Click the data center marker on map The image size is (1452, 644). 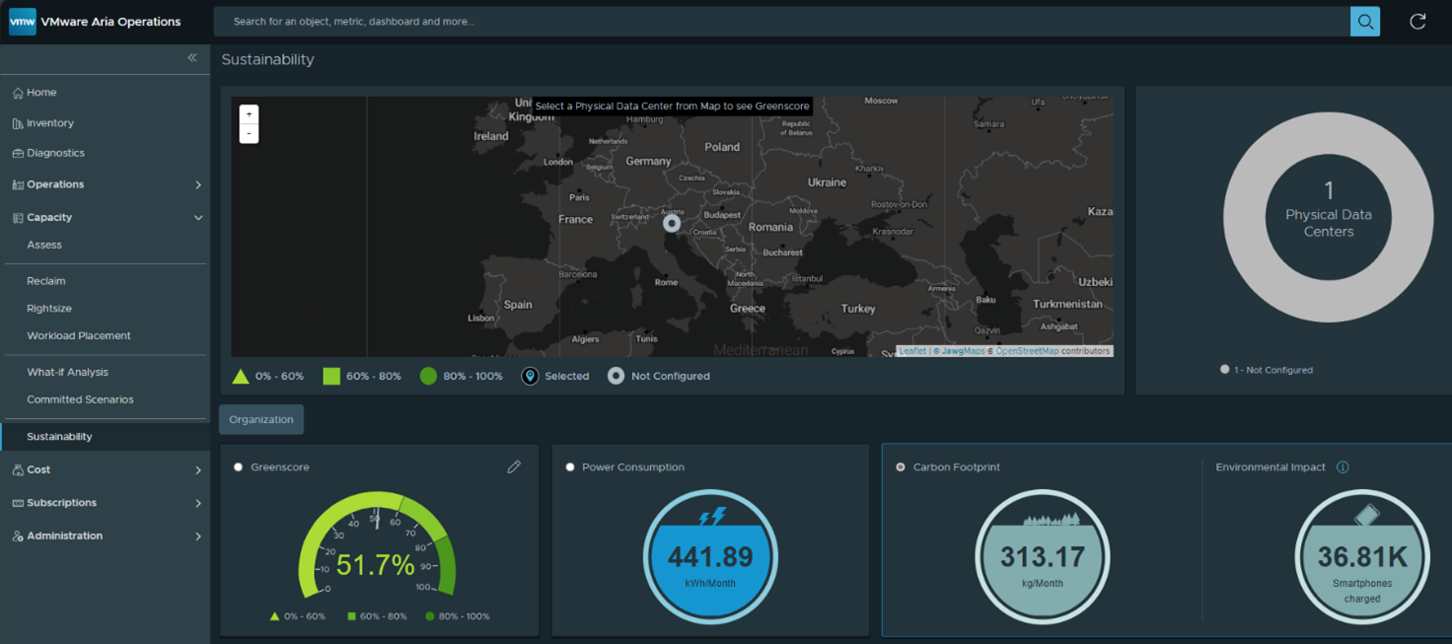coord(672,224)
